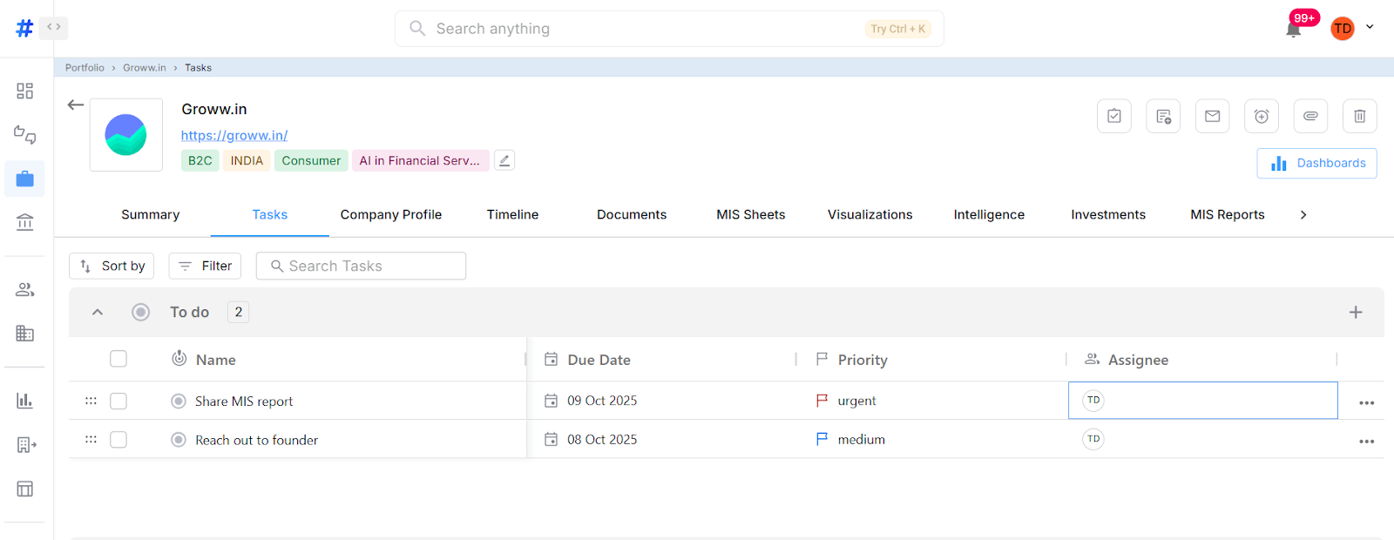The width and height of the screenshot is (1394, 540).
Task: Check the Reach out to founder checkbox
Action: pos(118,440)
